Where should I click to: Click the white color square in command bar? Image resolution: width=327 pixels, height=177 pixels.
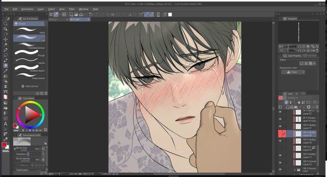pyautogui.click(x=170, y=14)
